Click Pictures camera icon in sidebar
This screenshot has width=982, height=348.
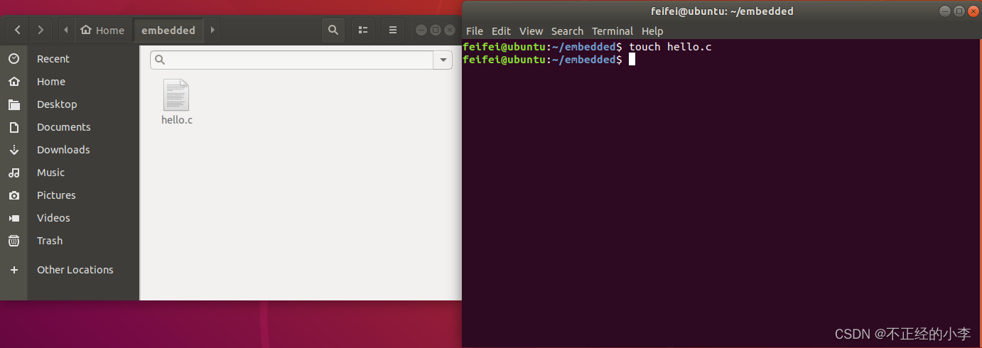click(x=14, y=195)
